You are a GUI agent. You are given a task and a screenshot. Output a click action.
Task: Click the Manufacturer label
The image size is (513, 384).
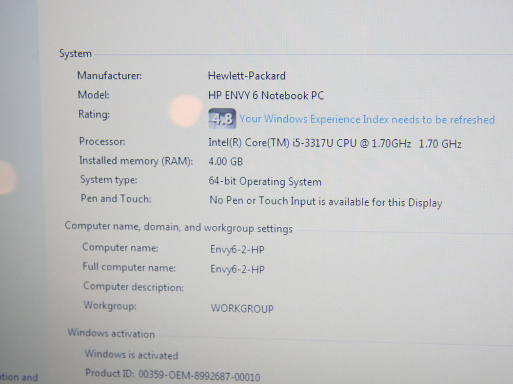tap(110, 76)
